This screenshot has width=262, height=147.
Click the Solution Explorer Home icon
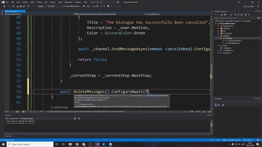pos(222,15)
